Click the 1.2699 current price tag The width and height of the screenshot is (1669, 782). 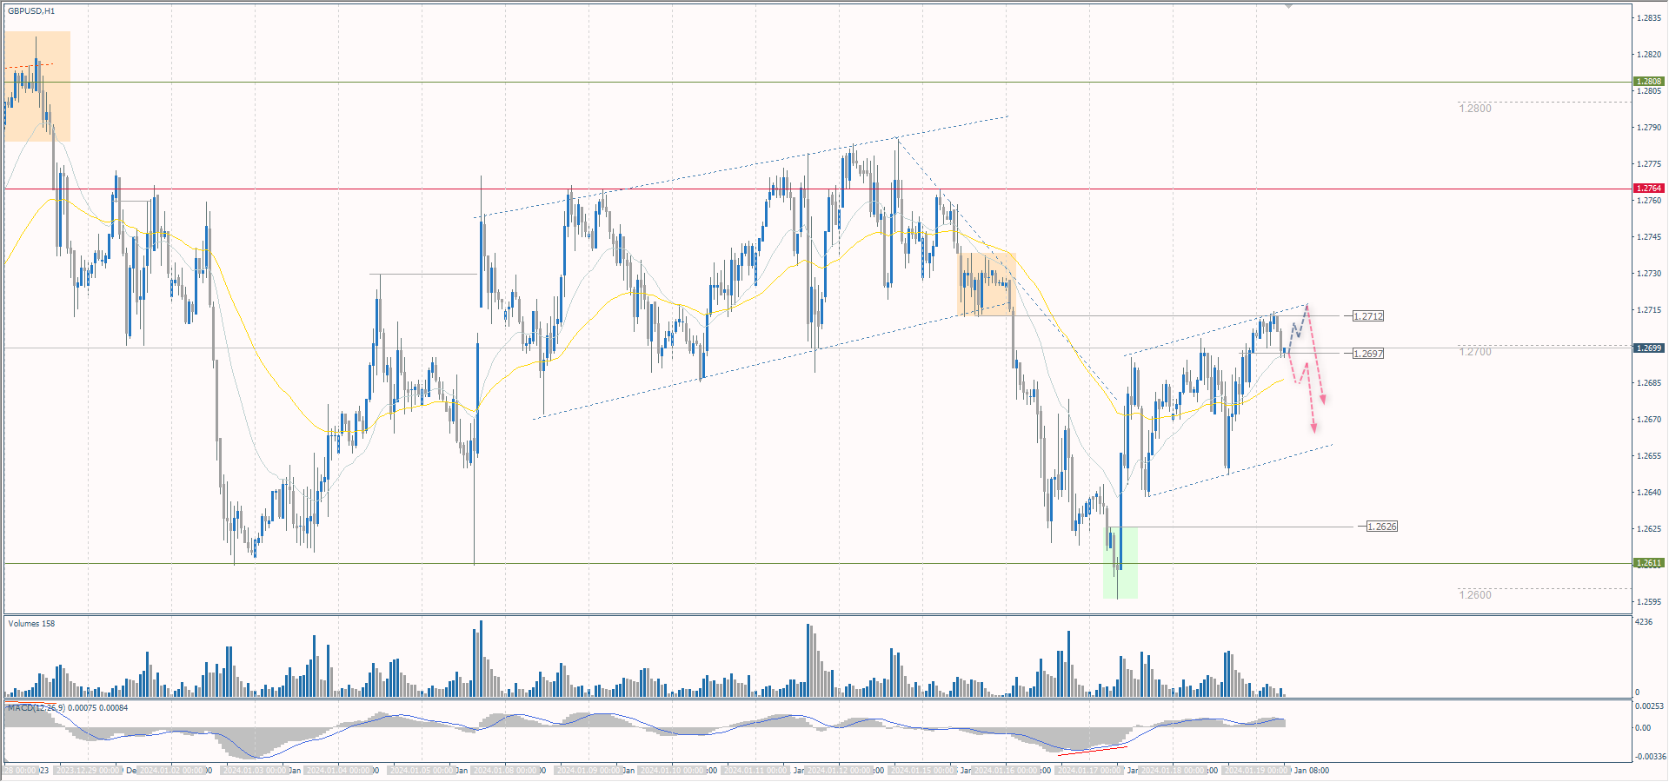1649,348
